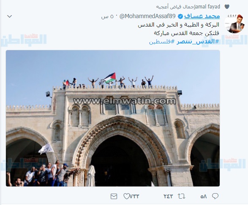Open Mohammed Assaf's profile avatar
The image size is (248, 205).
pos(234,24)
